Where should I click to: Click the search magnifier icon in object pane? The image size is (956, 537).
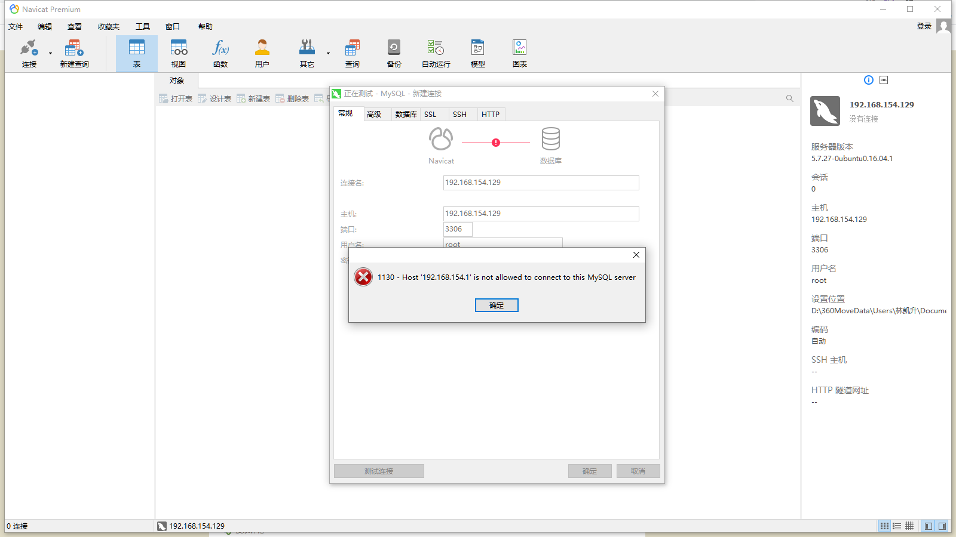click(x=790, y=98)
